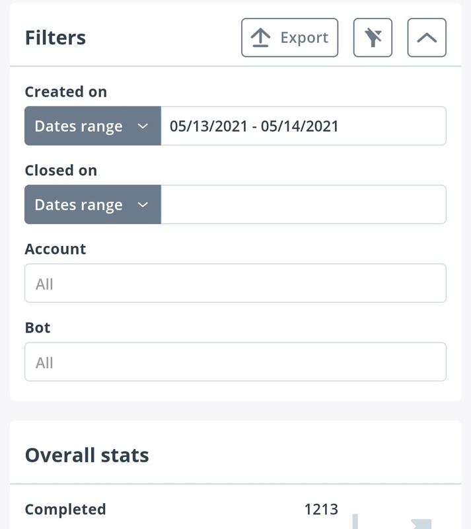
Task: Click the Completed stat label
Action: (x=65, y=509)
